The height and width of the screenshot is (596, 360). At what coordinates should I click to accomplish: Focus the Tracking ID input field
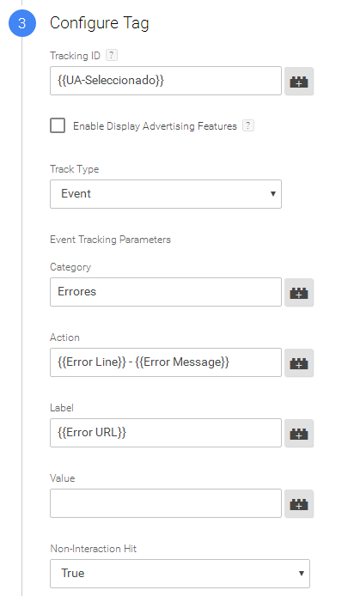point(166,81)
